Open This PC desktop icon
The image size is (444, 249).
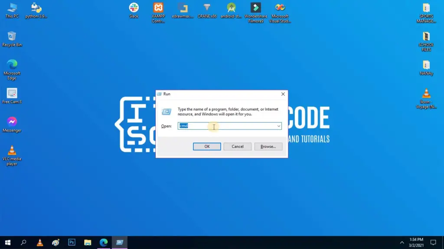tap(12, 6)
